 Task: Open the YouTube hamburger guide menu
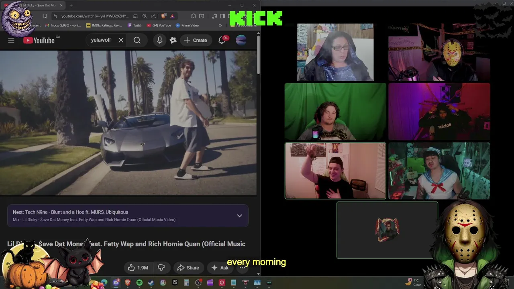pyautogui.click(x=11, y=40)
